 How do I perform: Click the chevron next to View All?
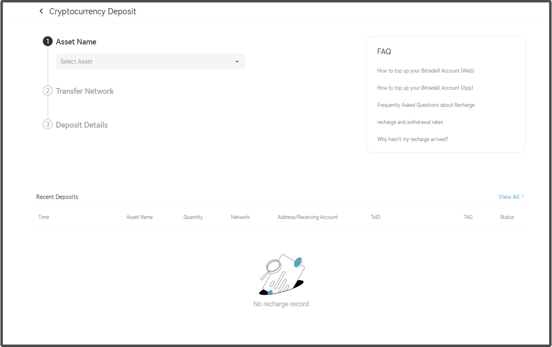click(523, 197)
